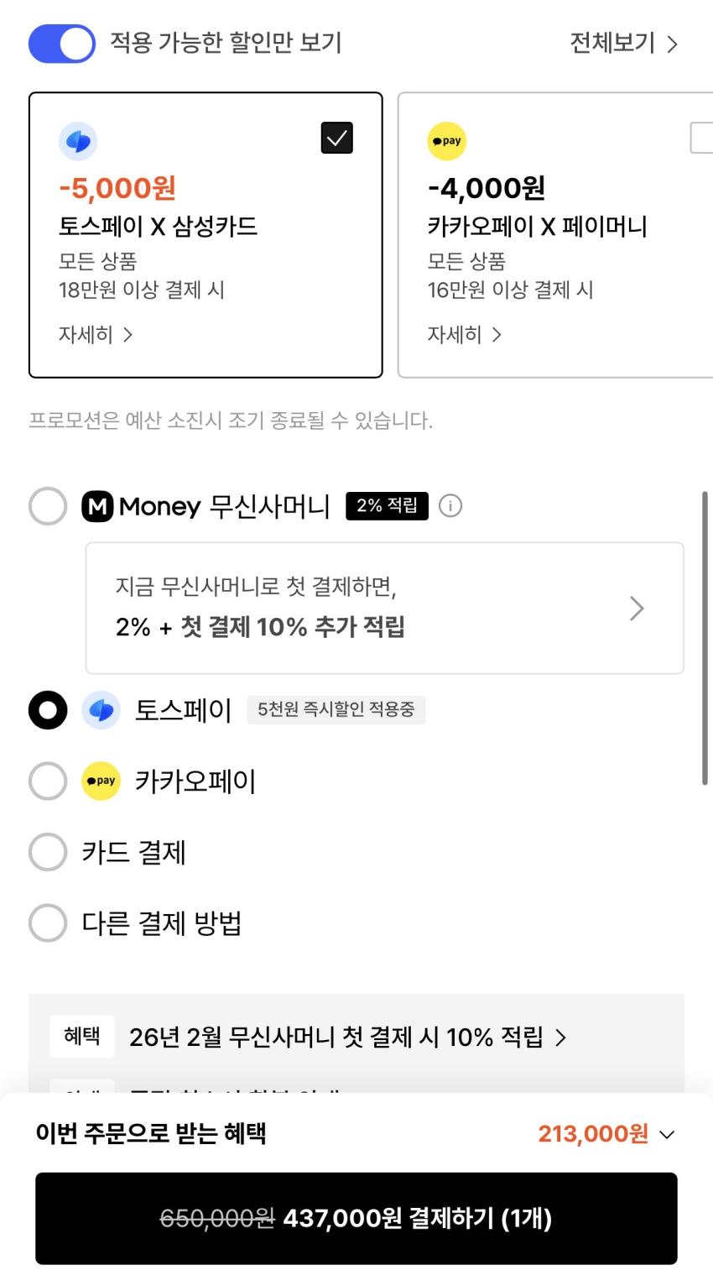Click the Musinsa Money M logo
Viewport: 713px width, 1286px height.
point(97,506)
